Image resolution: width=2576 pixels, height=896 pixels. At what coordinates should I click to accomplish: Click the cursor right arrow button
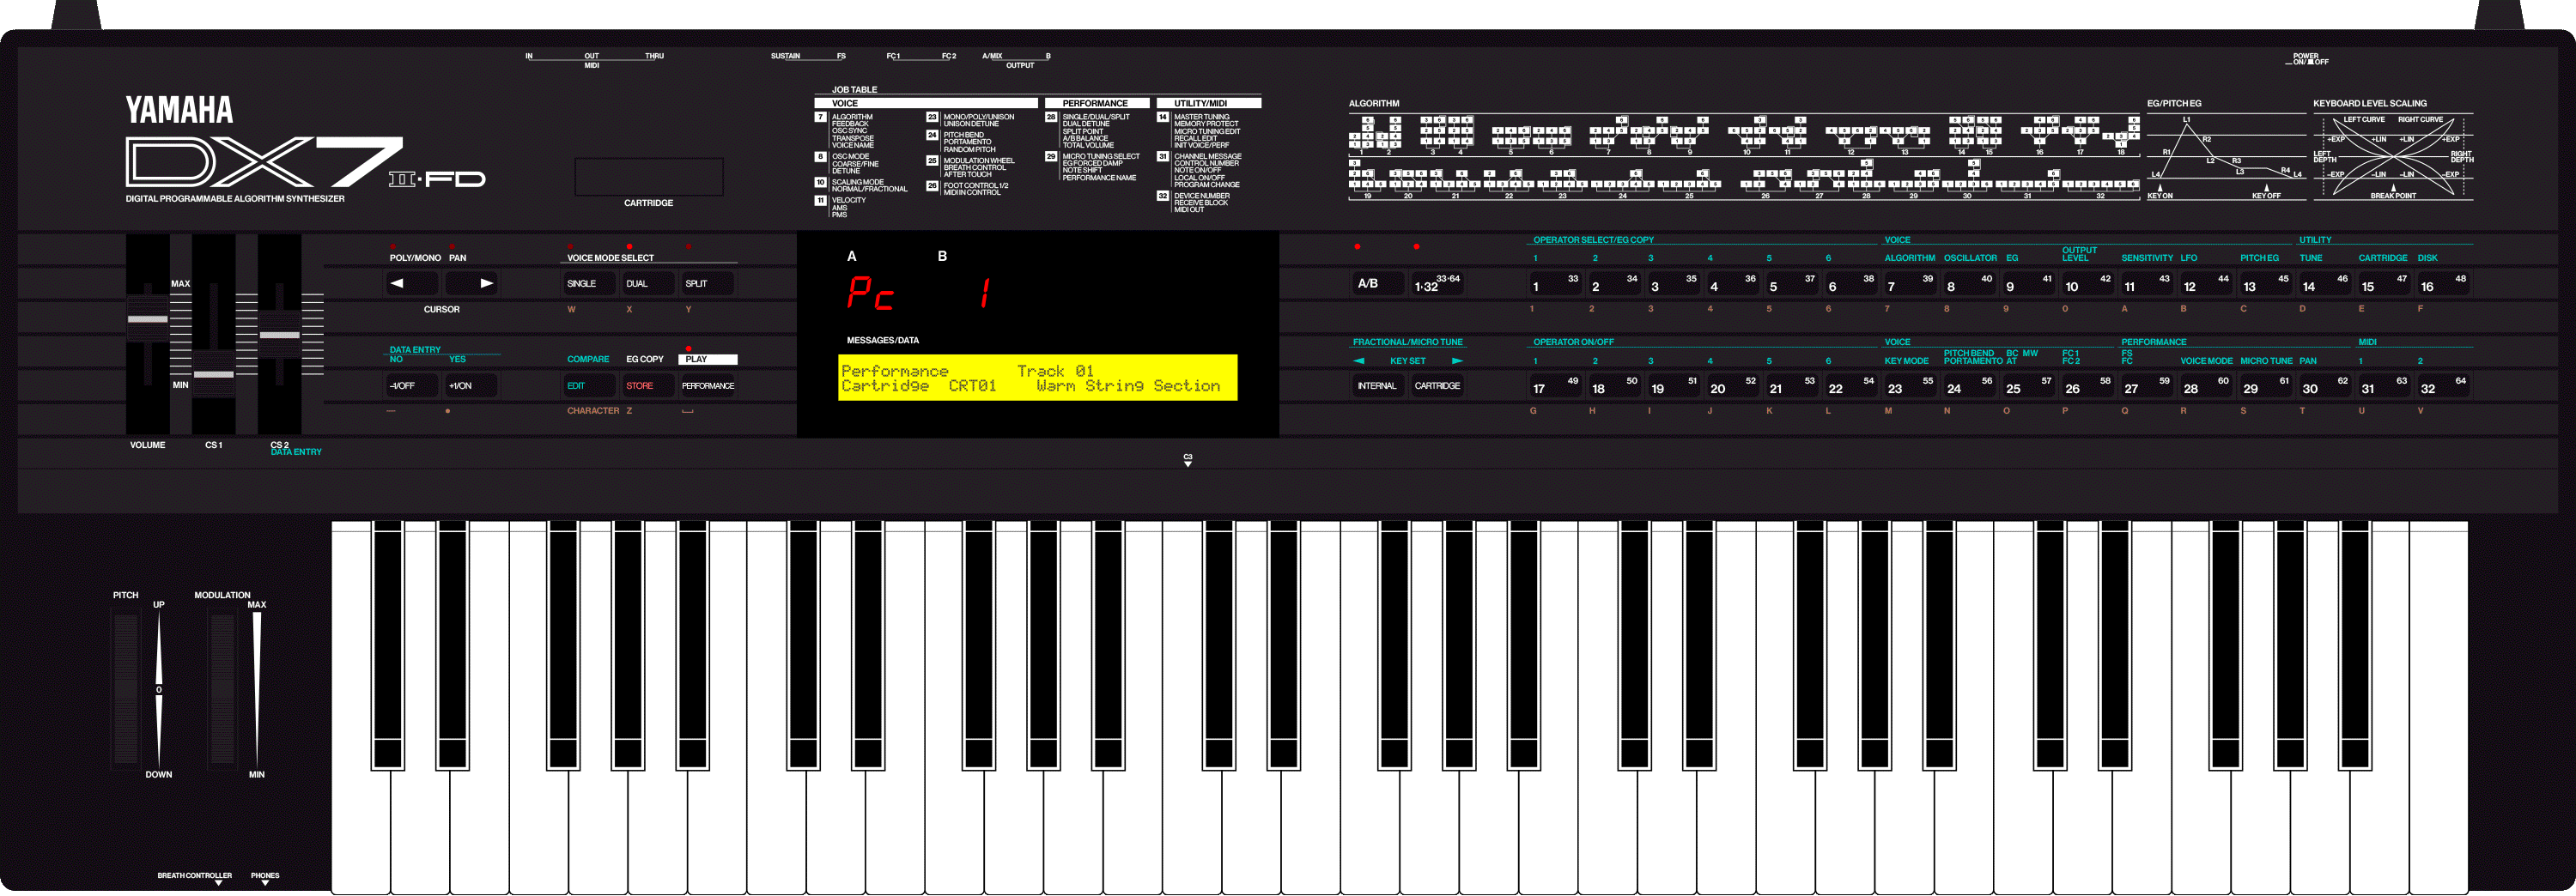coord(471,284)
